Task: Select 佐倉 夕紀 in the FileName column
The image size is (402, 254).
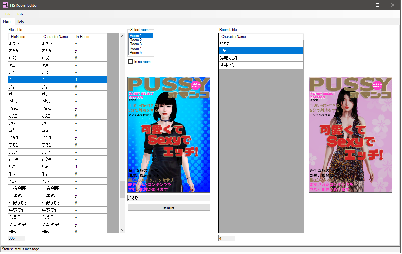Action: click(25, 225)
